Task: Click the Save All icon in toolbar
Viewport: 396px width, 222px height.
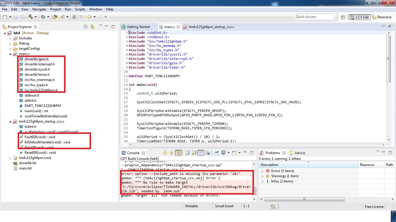Action: (22, 17)
